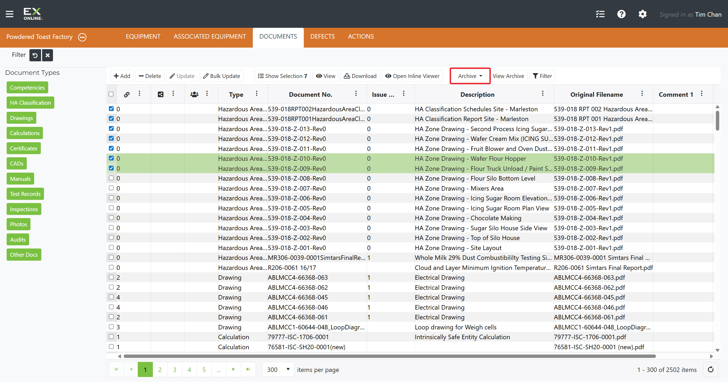This screenshot has width=728, height=382.
Task: Click Open Inline Viewer button
Action: click(412, 76)
